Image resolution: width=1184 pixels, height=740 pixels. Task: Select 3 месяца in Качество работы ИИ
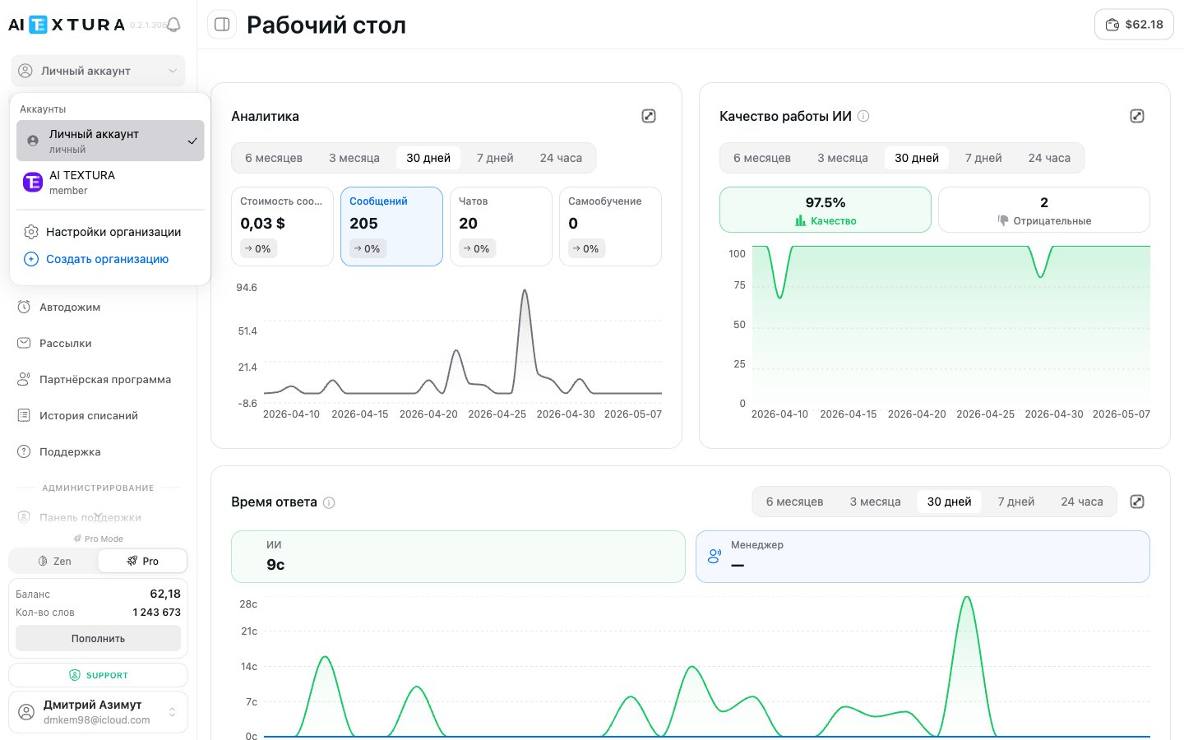pos(843,158)
